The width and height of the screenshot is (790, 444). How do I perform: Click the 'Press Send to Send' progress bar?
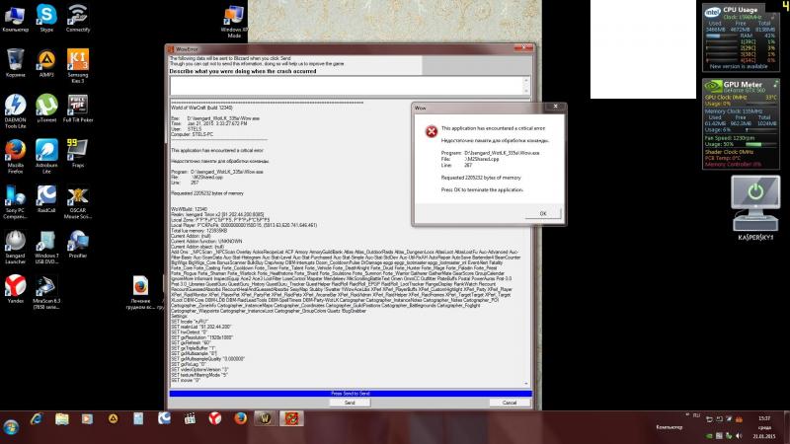[x=351, y=394]
